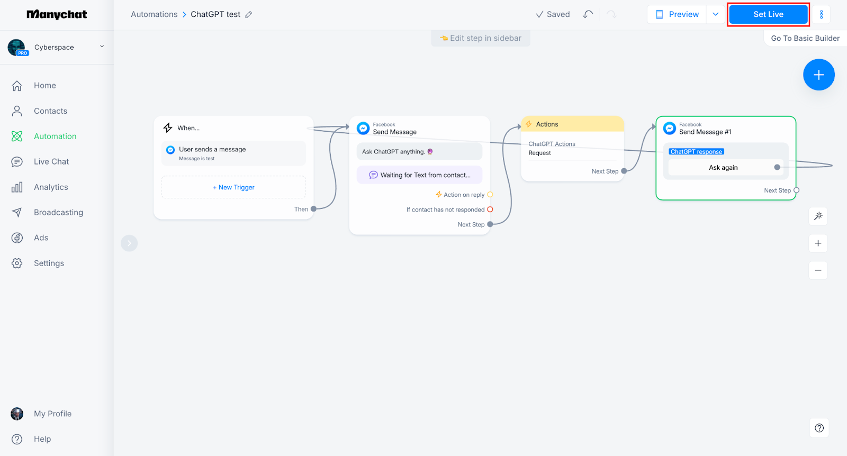Click Next Step connector in Actions card
The image size is (847, 456).
(x=624, y=171)
